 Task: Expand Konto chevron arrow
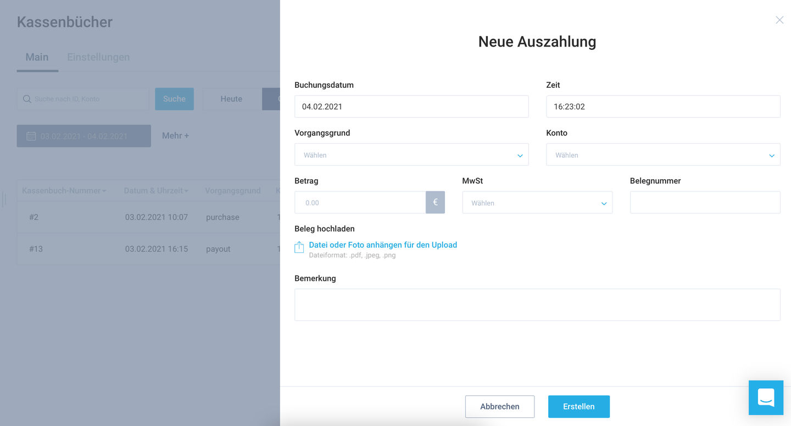tap(771, 156)
